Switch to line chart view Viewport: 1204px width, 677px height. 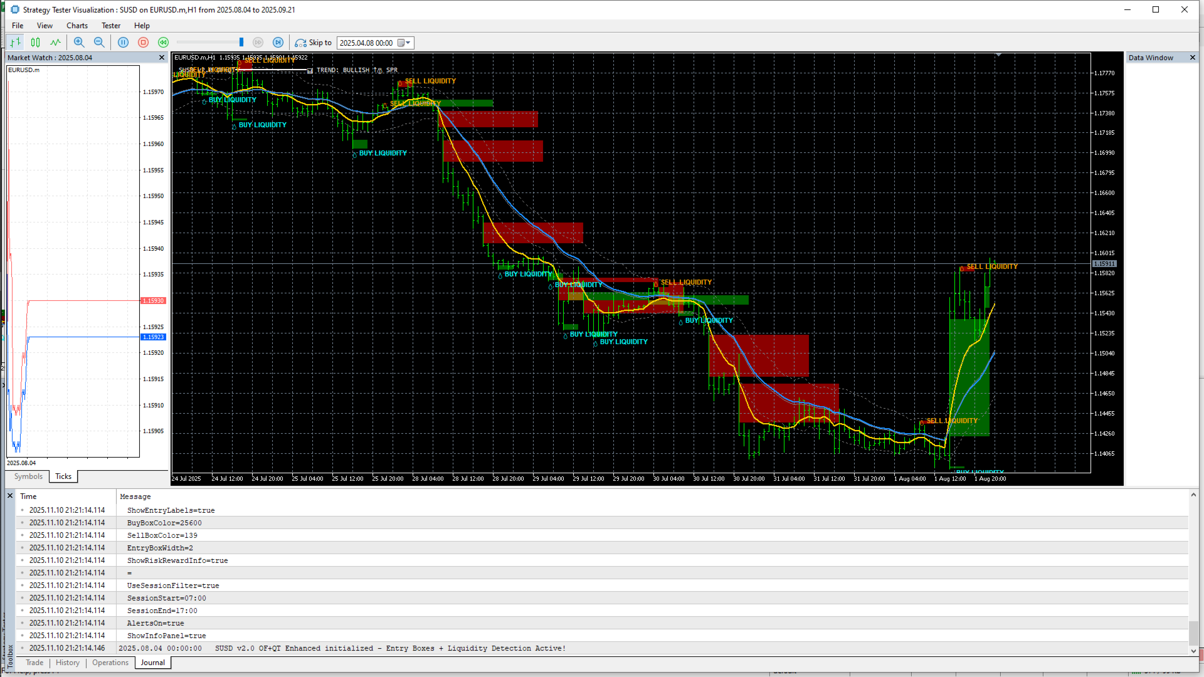(56, 43)
